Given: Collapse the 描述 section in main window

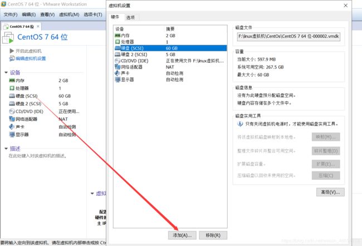Looking at the screenshot, I should pos(6,149).
